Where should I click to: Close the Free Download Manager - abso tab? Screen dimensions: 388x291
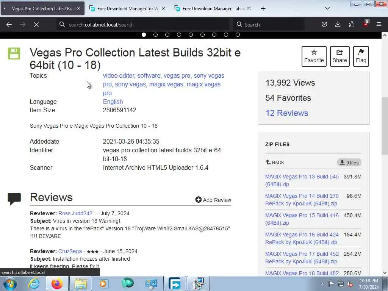tap(249, 8)
